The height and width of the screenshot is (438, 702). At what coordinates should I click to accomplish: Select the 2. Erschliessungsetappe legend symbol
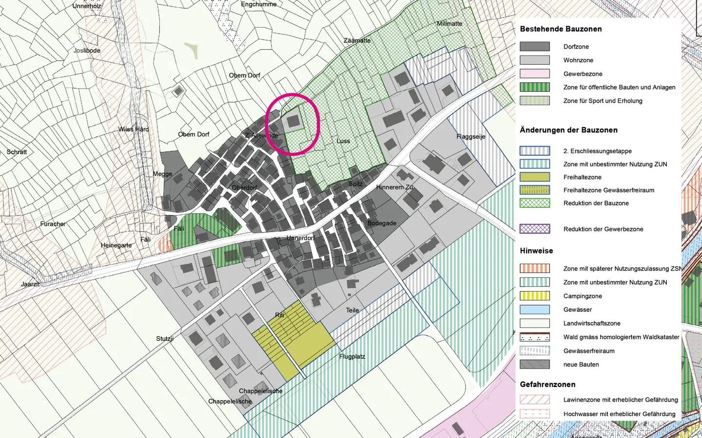coord(534,151)
